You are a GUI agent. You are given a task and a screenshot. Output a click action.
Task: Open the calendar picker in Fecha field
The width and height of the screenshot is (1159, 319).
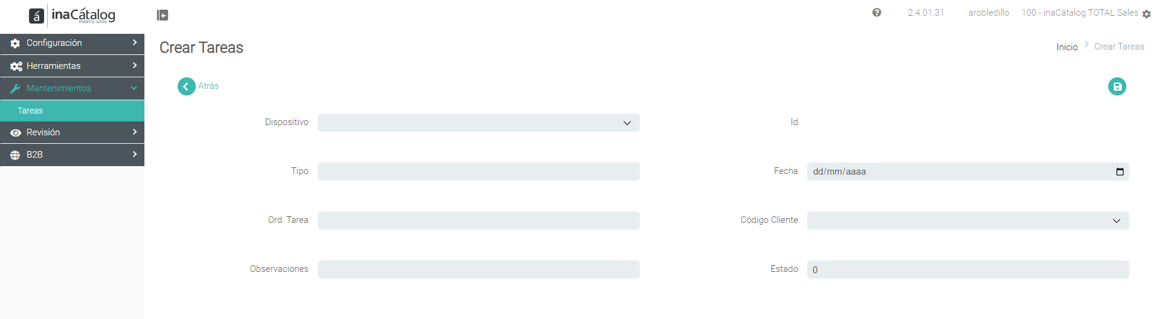point(1120,172)
